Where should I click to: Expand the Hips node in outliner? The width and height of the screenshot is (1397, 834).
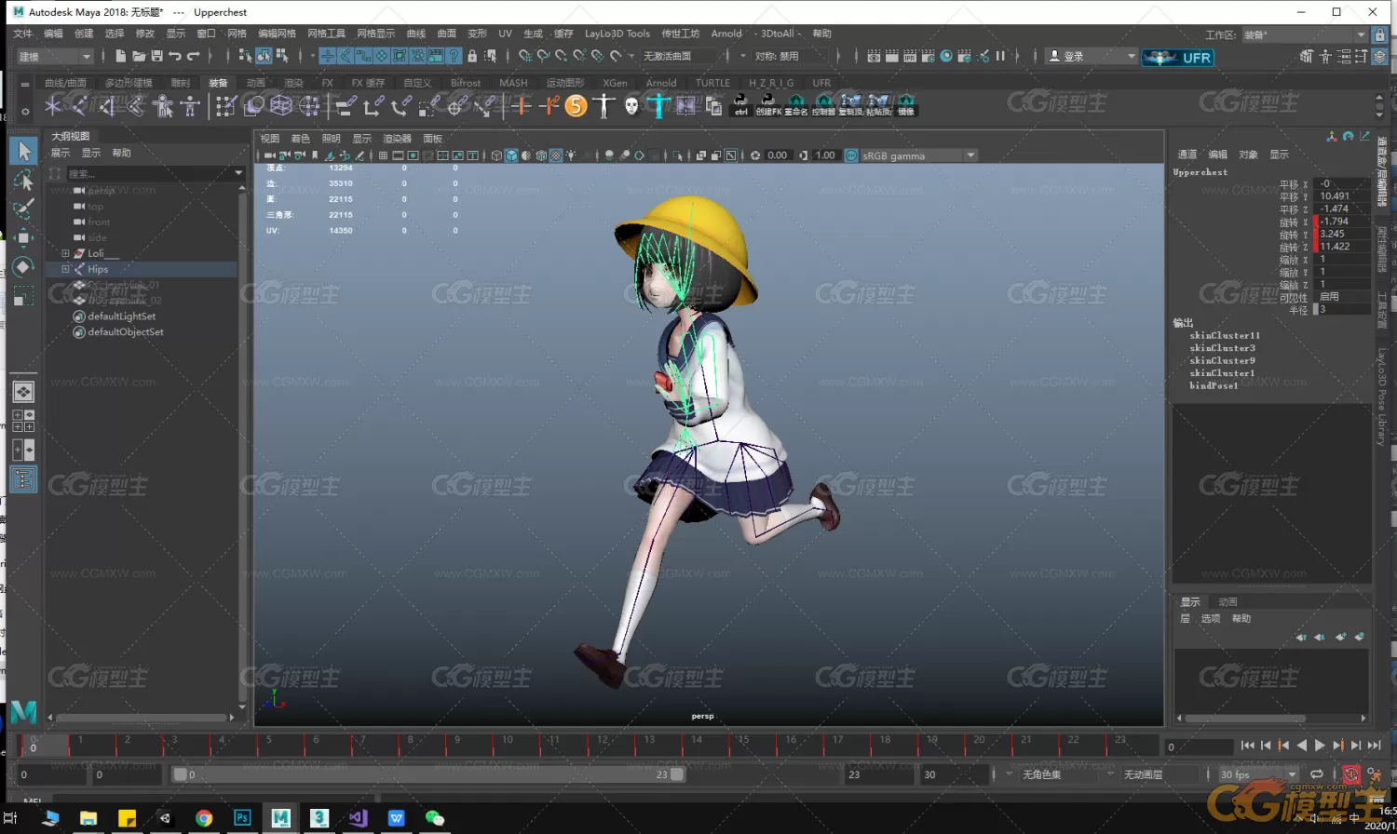(x=65, y=269)
